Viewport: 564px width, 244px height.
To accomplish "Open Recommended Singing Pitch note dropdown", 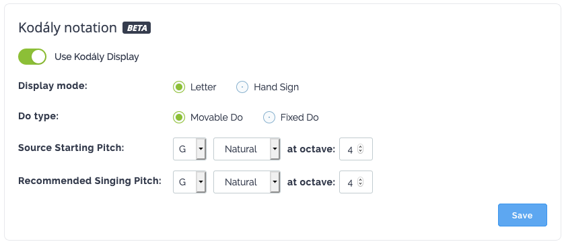I will pyautogui.click(x=190, y=182).
